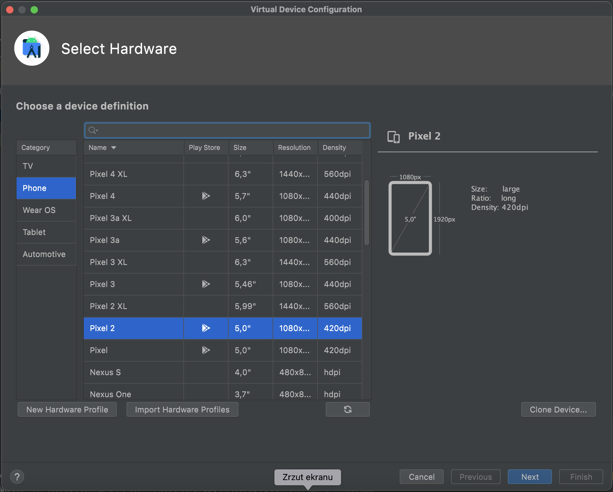
Task: Click the refresh hardware profiles icon
Action: [x=348, y=409]
